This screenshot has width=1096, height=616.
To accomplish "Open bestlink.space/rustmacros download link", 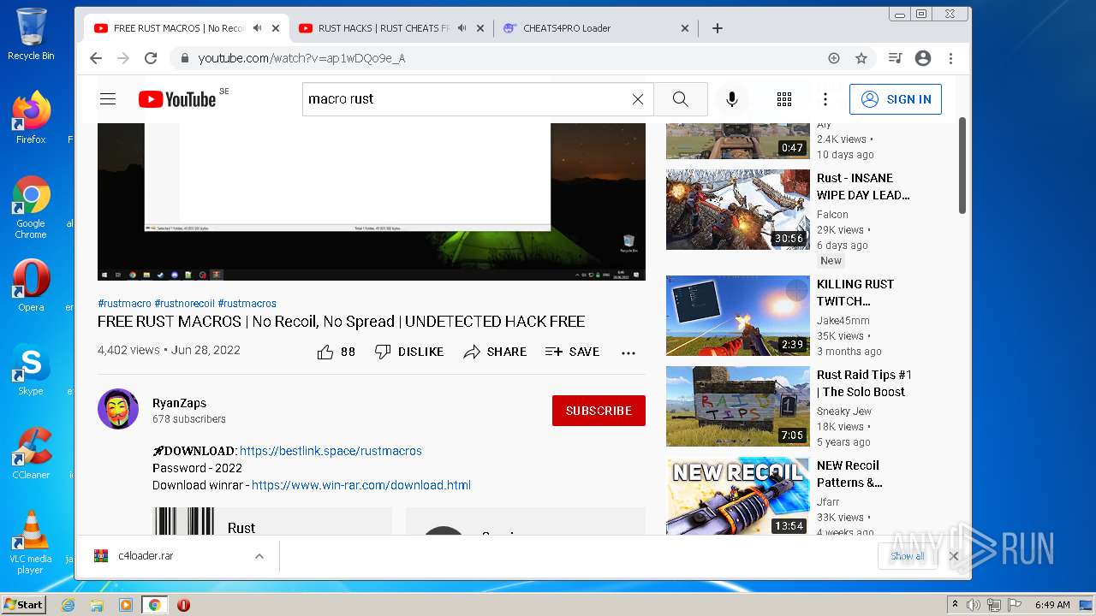I will (331, 451).
